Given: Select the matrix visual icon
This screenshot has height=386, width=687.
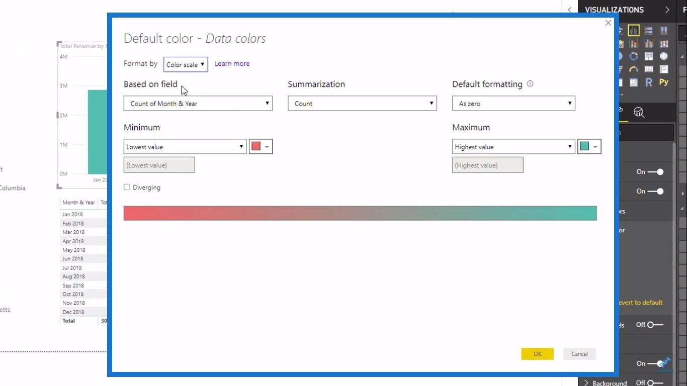Looking at the screenshot, I should coord(634,82).
